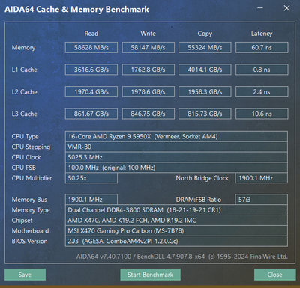Click the CPU Multiplier 50.25x field

click(x=91, y=178)
